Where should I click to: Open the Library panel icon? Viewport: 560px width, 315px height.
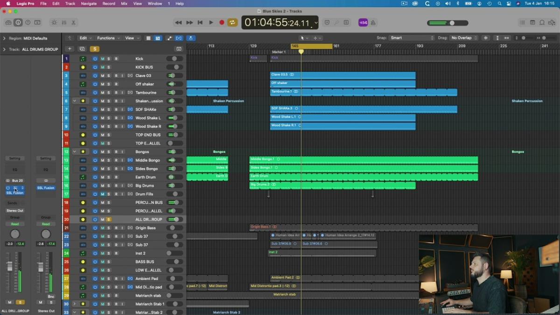pyautogui.click(x=8, y=22)
